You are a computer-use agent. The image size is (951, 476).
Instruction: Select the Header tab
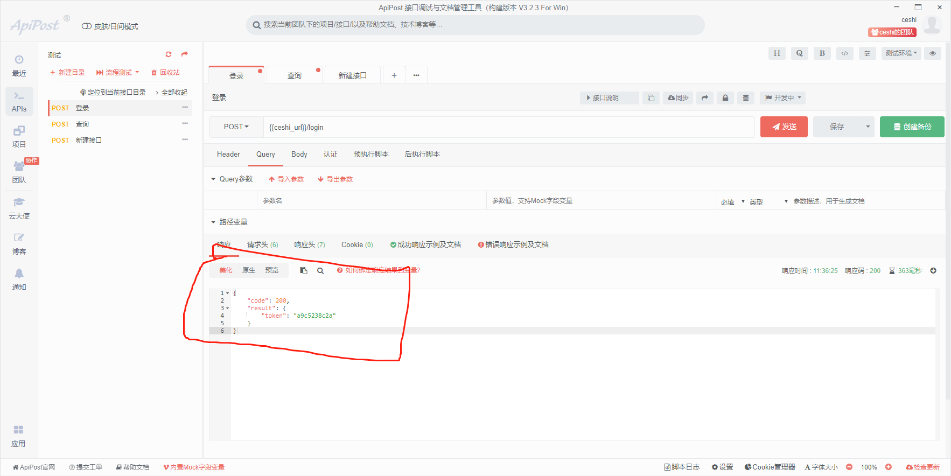click(x=228, y=155)
